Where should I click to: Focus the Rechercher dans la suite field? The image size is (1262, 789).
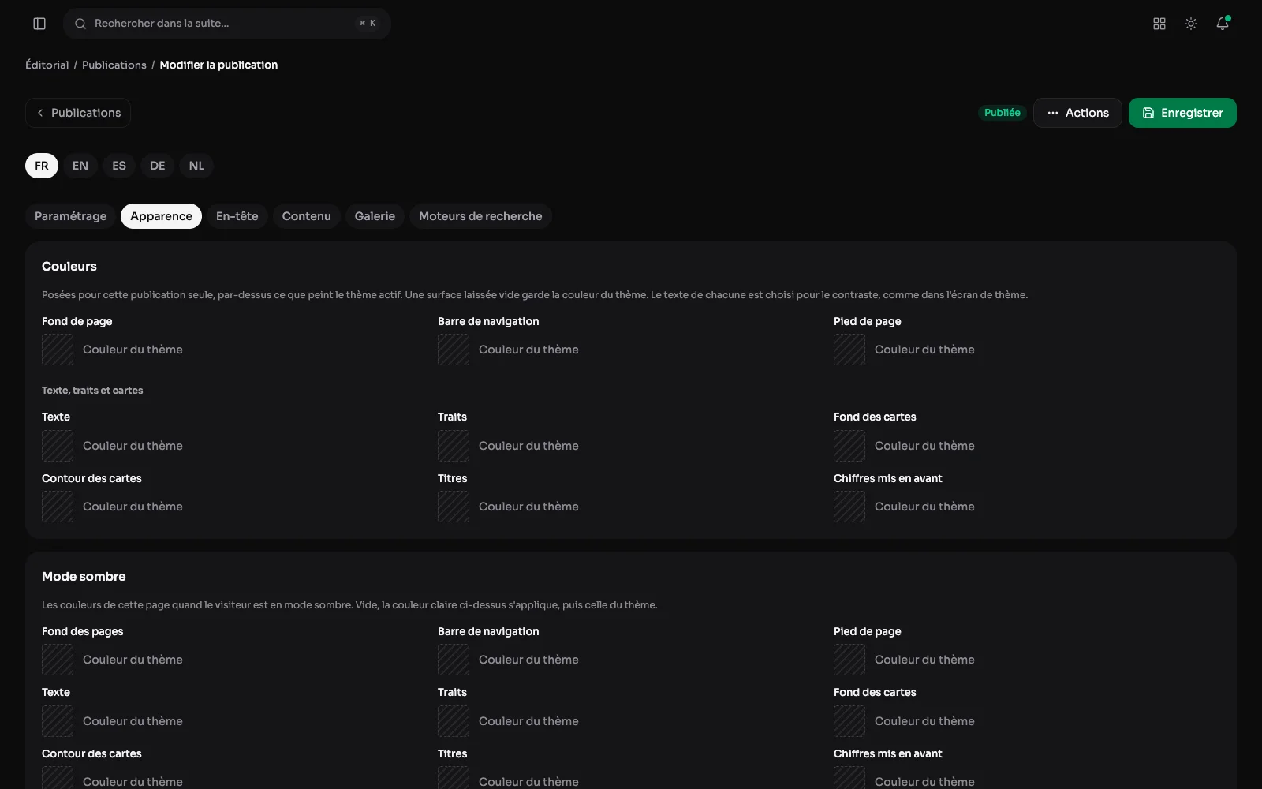(x=227, y=24)
